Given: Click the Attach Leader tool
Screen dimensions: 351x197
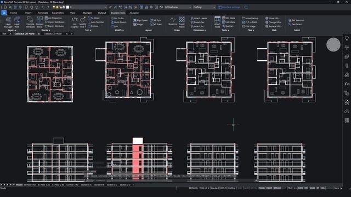Looking at the screenshot, I should tap(199, 18).
